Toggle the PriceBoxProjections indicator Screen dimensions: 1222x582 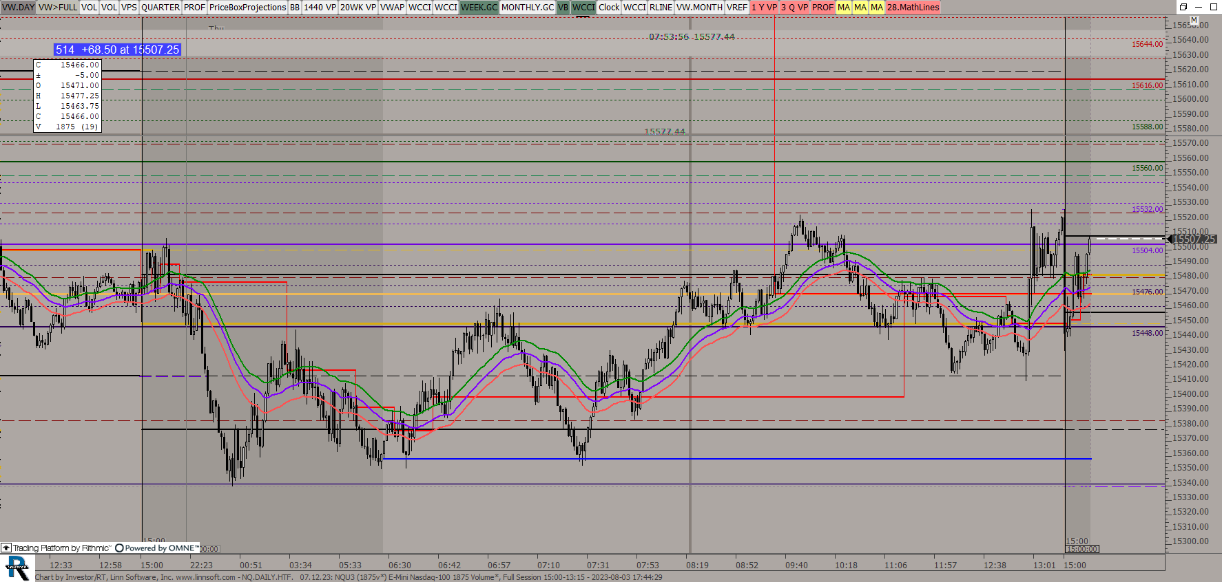point(247,7)
